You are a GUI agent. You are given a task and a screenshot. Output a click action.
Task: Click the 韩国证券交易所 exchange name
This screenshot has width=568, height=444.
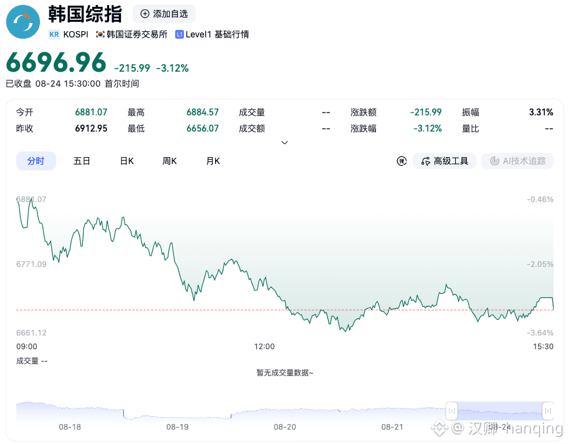137,34
